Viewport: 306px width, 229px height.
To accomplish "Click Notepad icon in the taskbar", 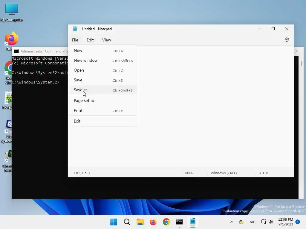I will coord(193,222).
